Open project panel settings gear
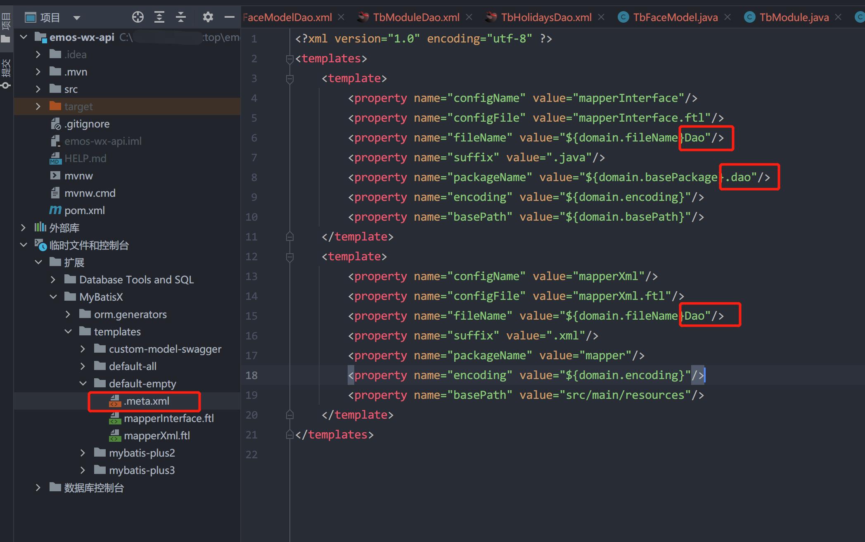Viewport: 865px width, 542px height. click(x=208, y=17)
